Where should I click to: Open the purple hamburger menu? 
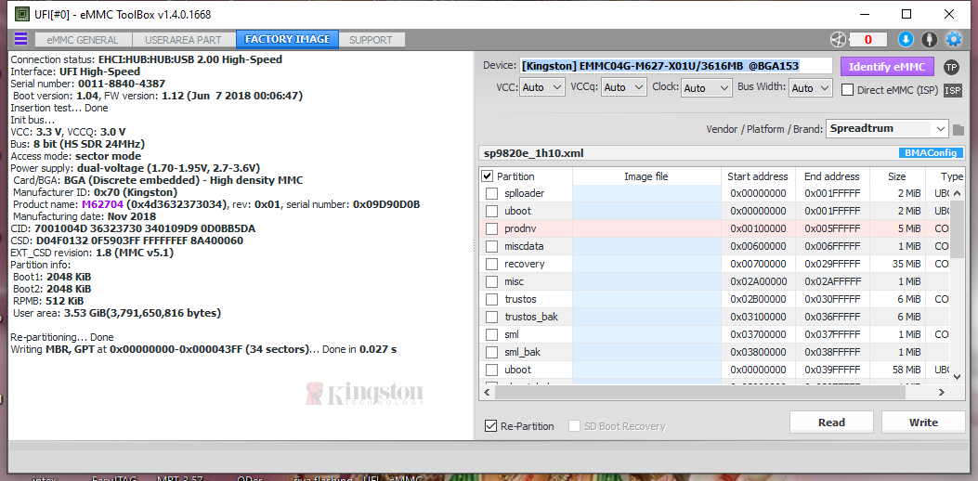tap(21, 39)
